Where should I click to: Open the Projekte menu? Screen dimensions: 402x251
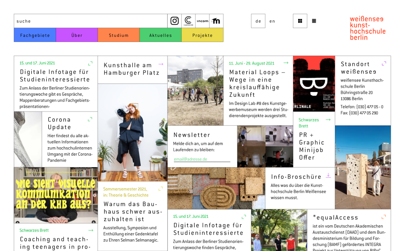(x=202, y=35)
